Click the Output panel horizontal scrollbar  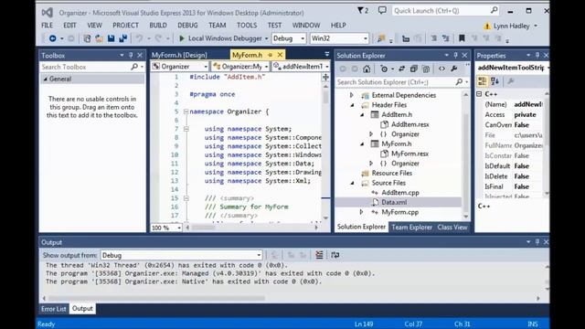[156, 298]
